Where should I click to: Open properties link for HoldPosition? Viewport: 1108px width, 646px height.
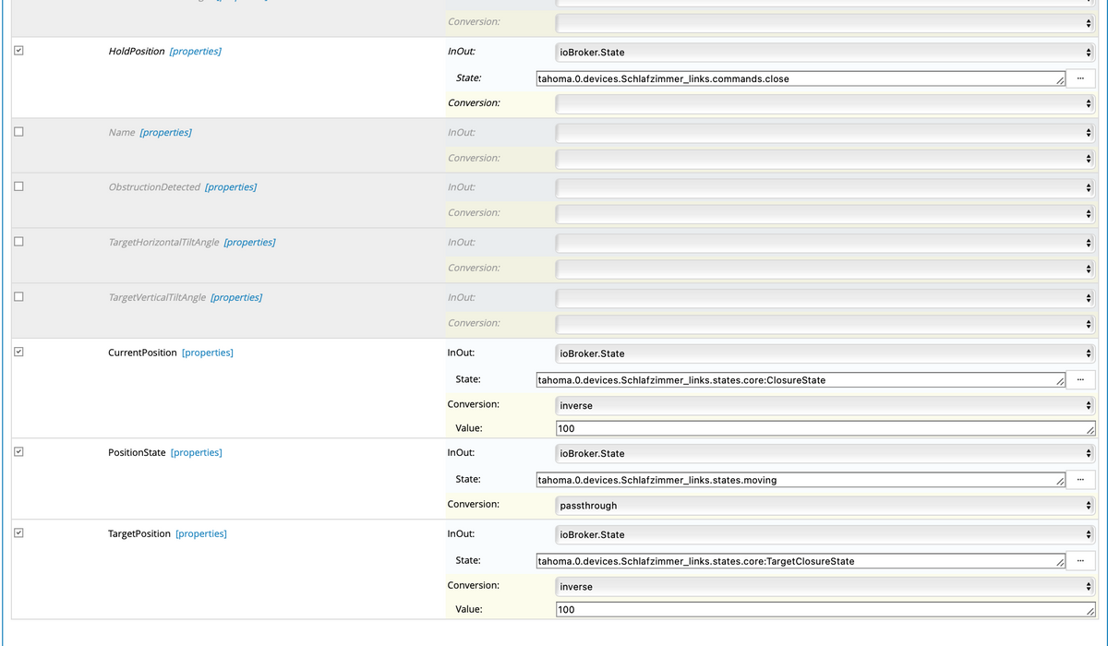tap(195, 52)
